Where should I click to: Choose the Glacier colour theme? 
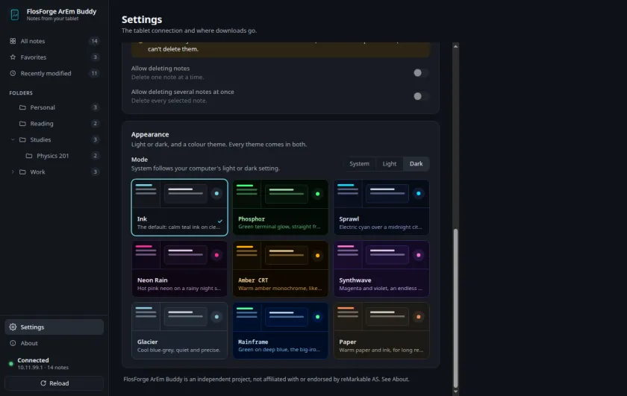[180, 330]
